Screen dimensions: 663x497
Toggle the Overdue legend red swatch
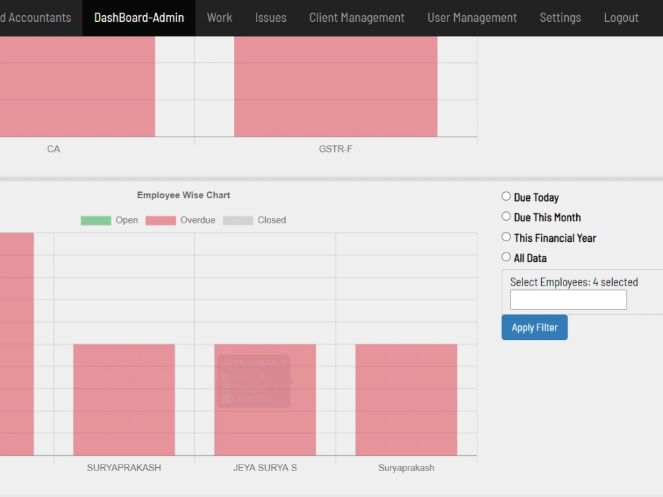[160, 221]
